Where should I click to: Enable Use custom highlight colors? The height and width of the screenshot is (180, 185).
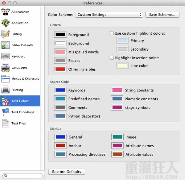(112, 33)
